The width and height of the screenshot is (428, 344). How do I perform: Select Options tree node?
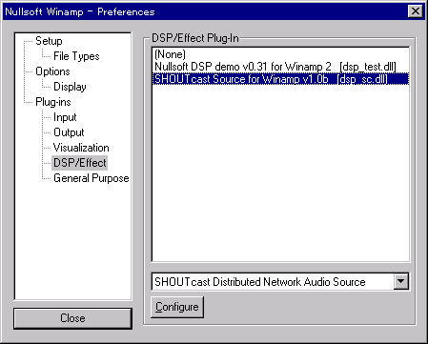[52, 71]
